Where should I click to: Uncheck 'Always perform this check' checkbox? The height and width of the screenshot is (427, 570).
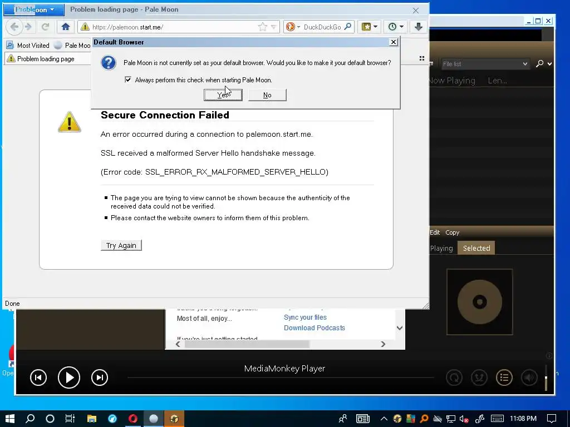pos(128,80)
